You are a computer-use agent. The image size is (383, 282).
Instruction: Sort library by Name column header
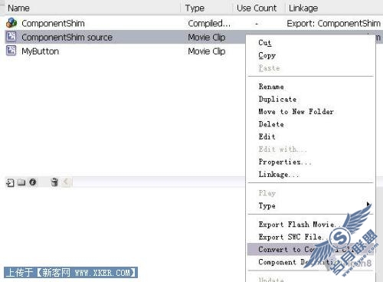(x=18, y=8)
